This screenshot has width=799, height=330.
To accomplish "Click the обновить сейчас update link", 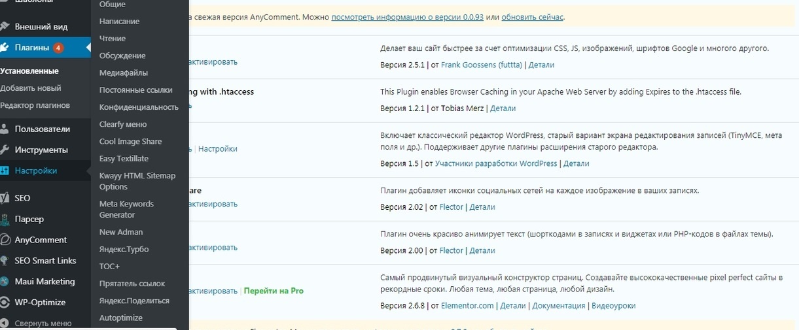I will (532, 17).
